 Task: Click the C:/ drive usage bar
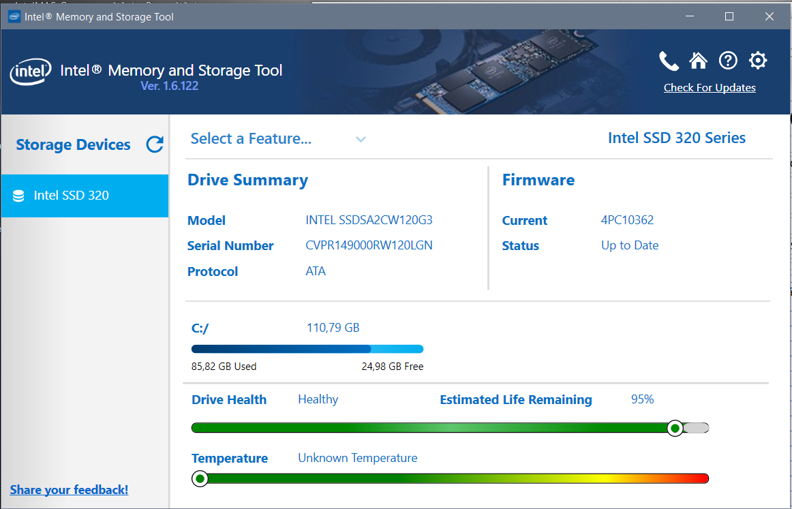pos(307,349)
